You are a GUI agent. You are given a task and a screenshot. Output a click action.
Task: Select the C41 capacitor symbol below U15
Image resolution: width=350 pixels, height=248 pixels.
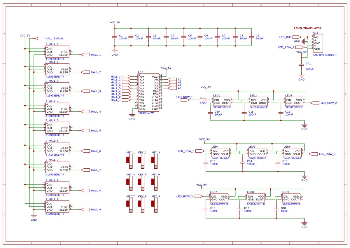click(x=301, y=65)
